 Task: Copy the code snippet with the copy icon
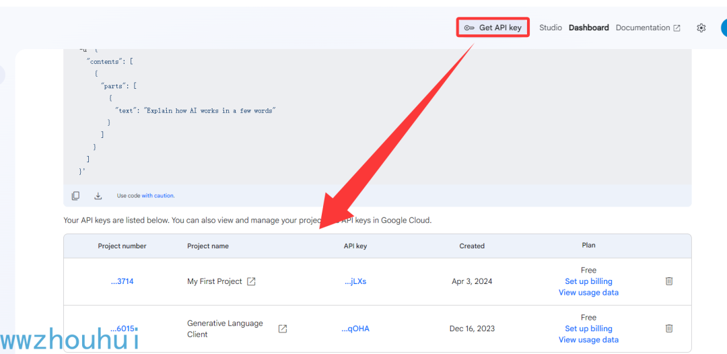(x=76, y=196)
